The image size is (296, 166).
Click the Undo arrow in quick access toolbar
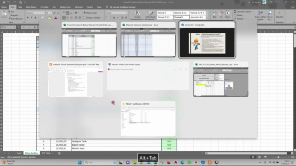coord(8,2)
